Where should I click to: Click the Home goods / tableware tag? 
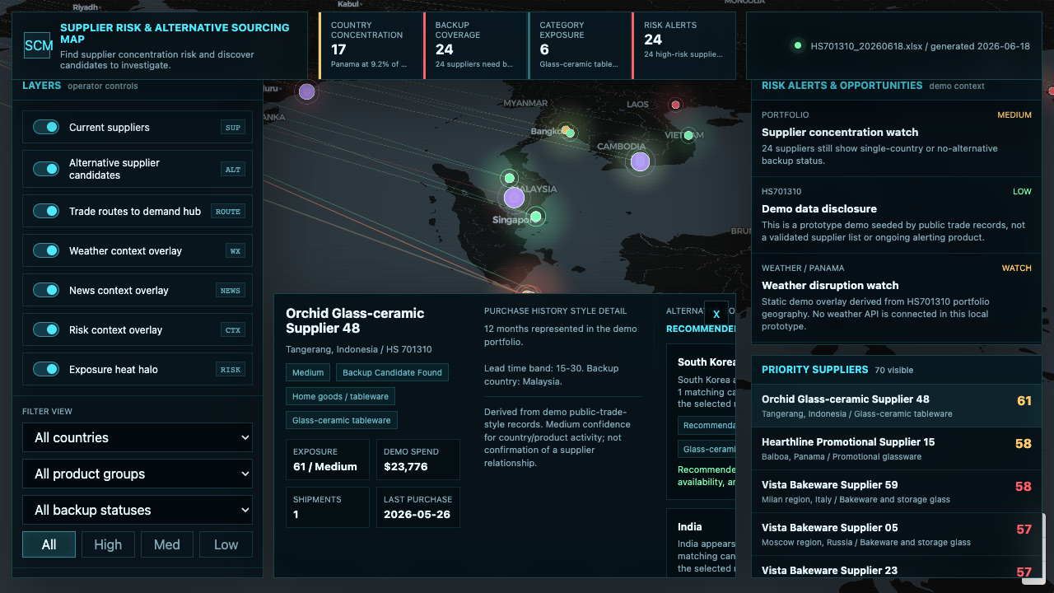pos(340,396)
